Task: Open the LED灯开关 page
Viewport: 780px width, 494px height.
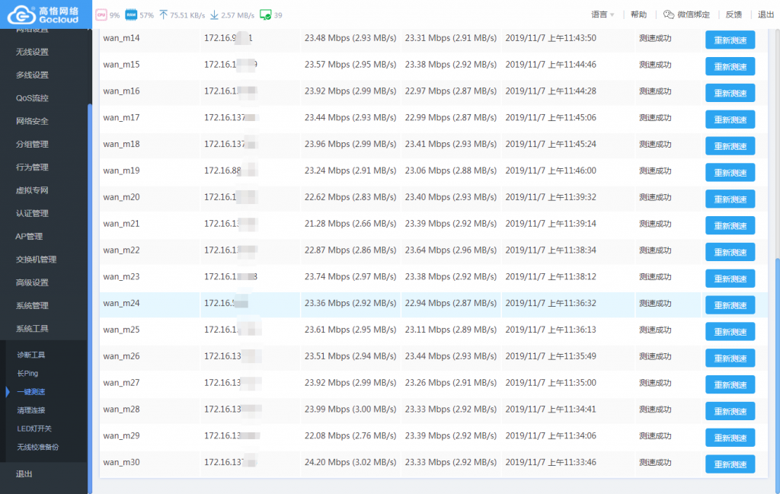Action: tap(34, 429)
